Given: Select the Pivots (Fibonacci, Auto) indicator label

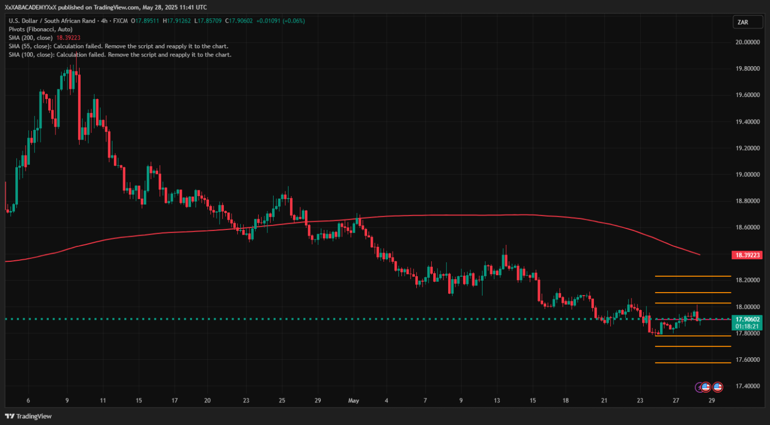Looking at the screenshot, I should tap(41, 29).
